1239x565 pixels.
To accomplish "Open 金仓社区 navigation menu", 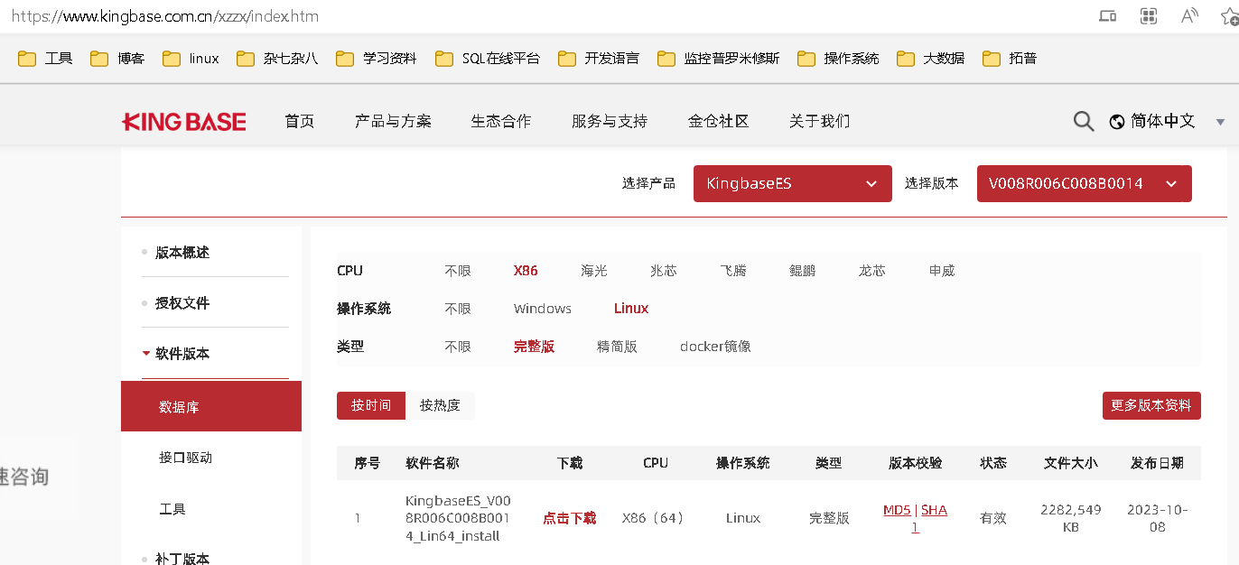I will point(719,121).
